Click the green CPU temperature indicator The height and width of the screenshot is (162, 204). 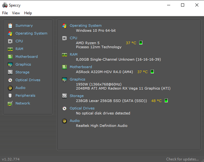pos(141,43)
